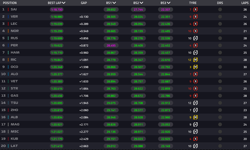Image resolution: width=250 pixels, height=150 pixels.
Task: Click the medium tyre icon for RIC
Action: click(196, 60)
